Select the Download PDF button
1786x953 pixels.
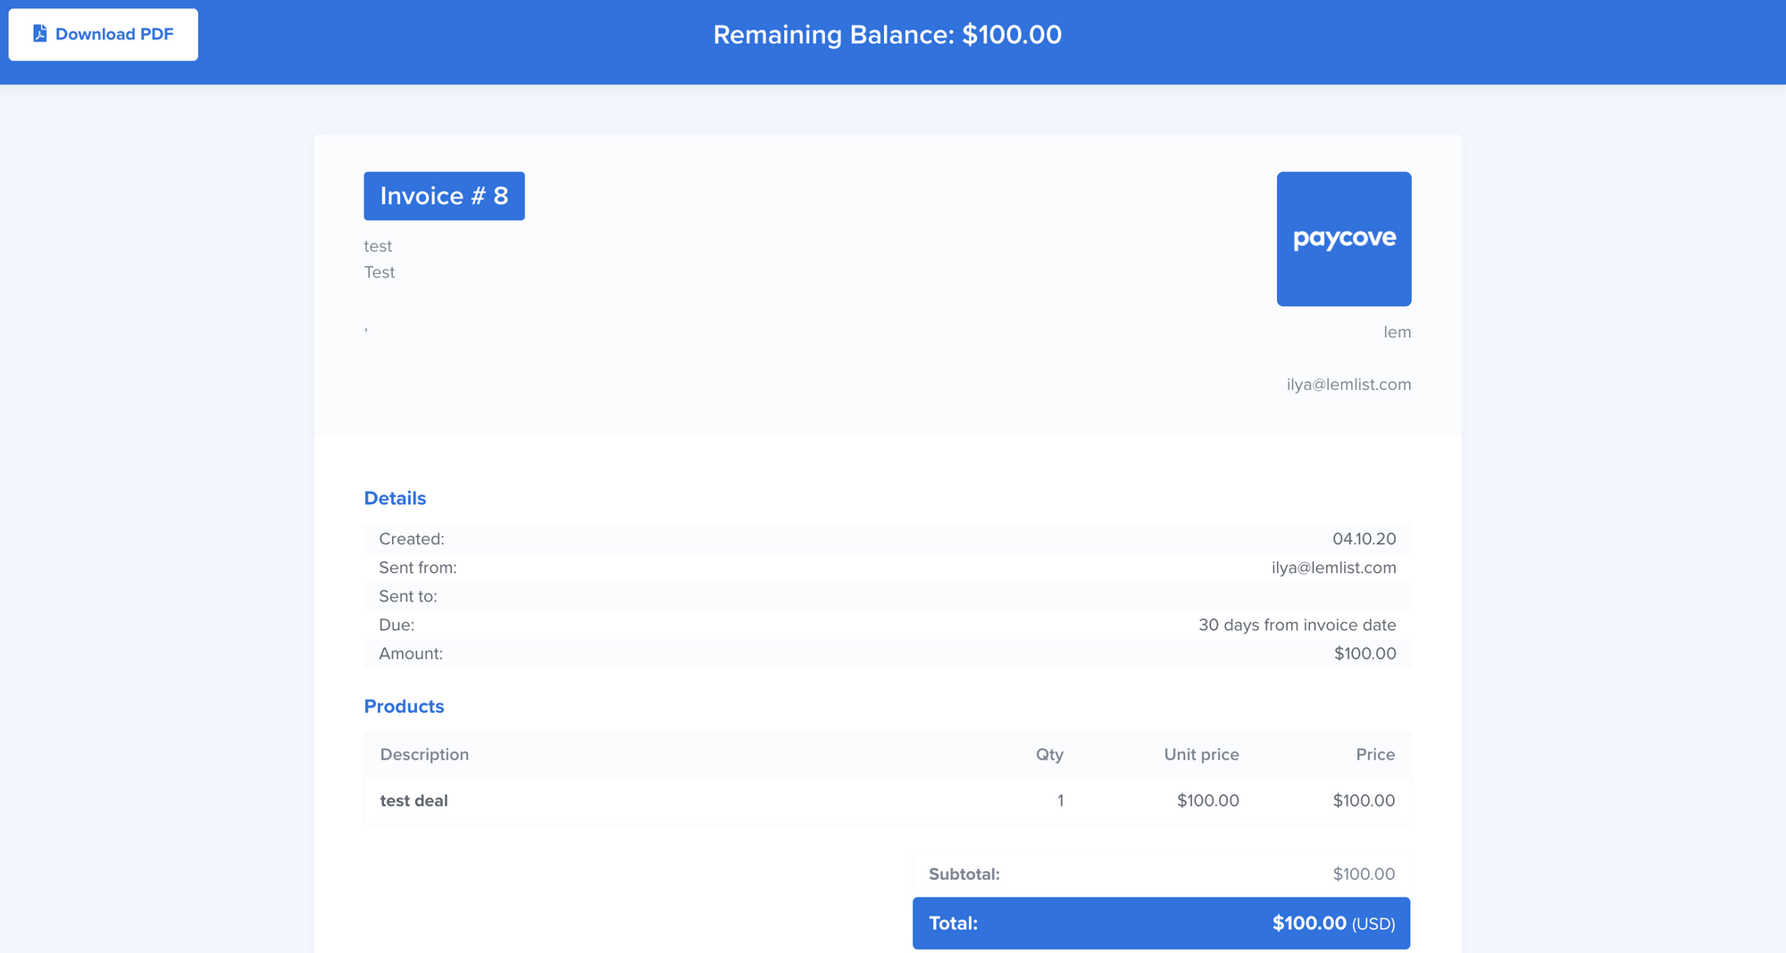[103, 34]
